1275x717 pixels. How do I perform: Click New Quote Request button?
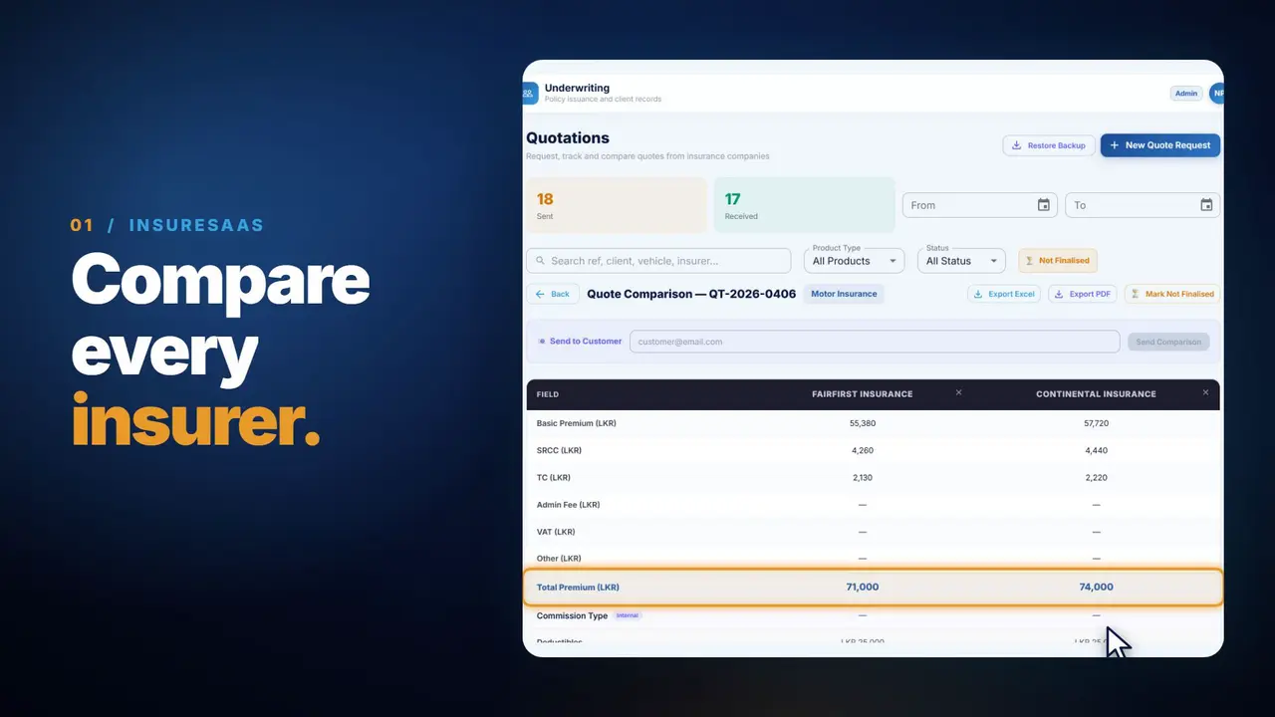point(1159,145)
